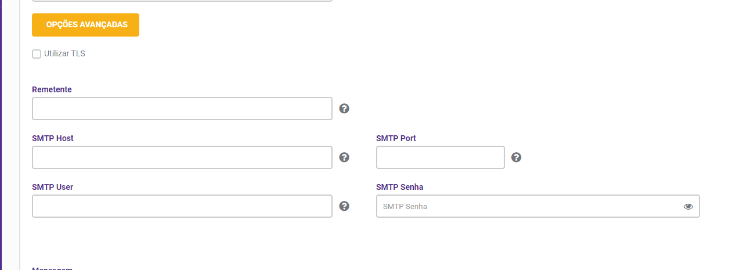
Task: Open the help icon beside Remetente field
Action: point(344,109)
